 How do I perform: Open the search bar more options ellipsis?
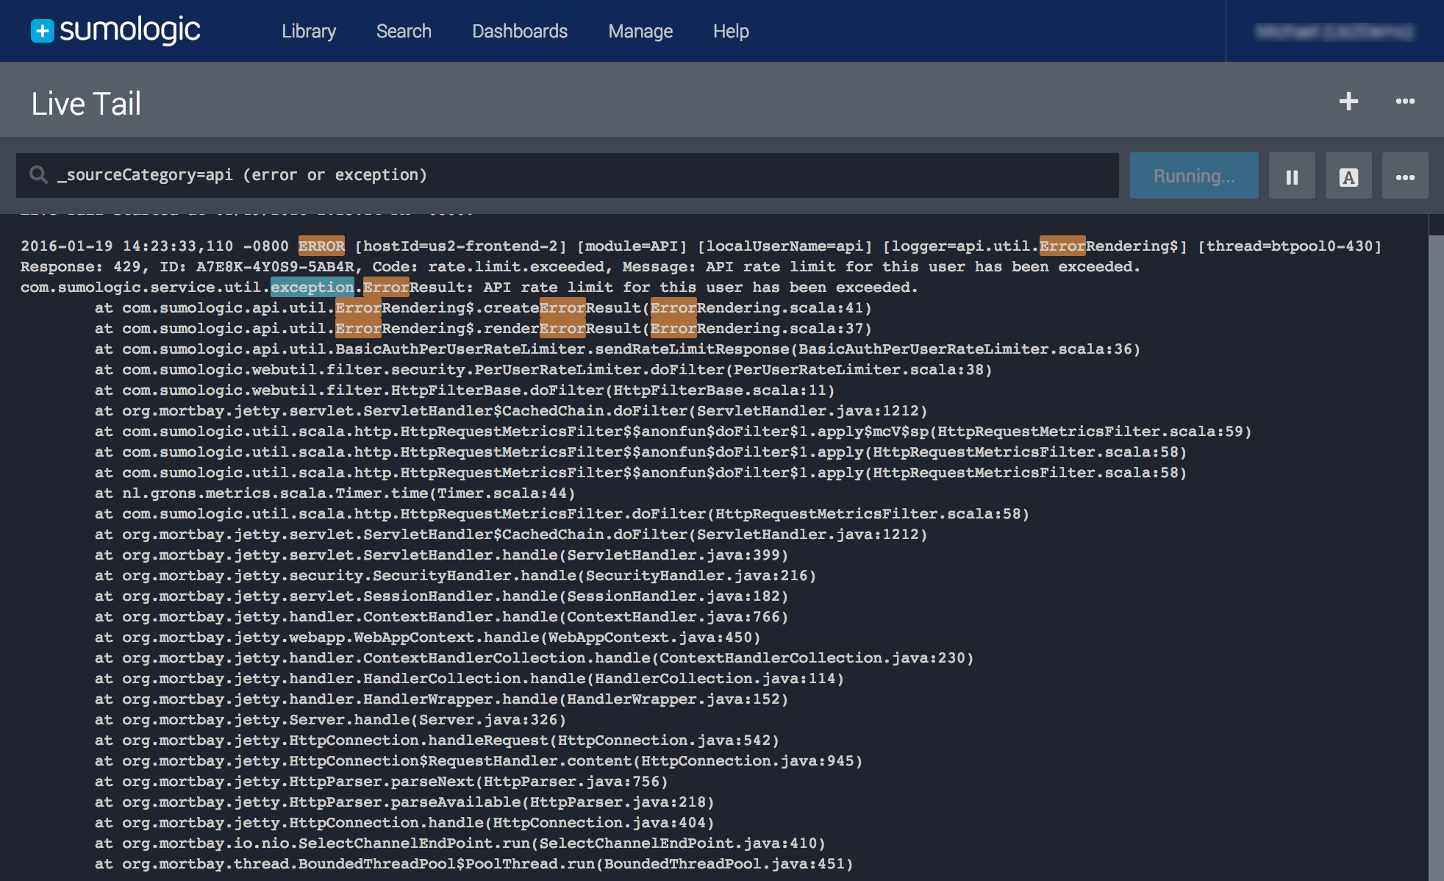point(1405,176)
